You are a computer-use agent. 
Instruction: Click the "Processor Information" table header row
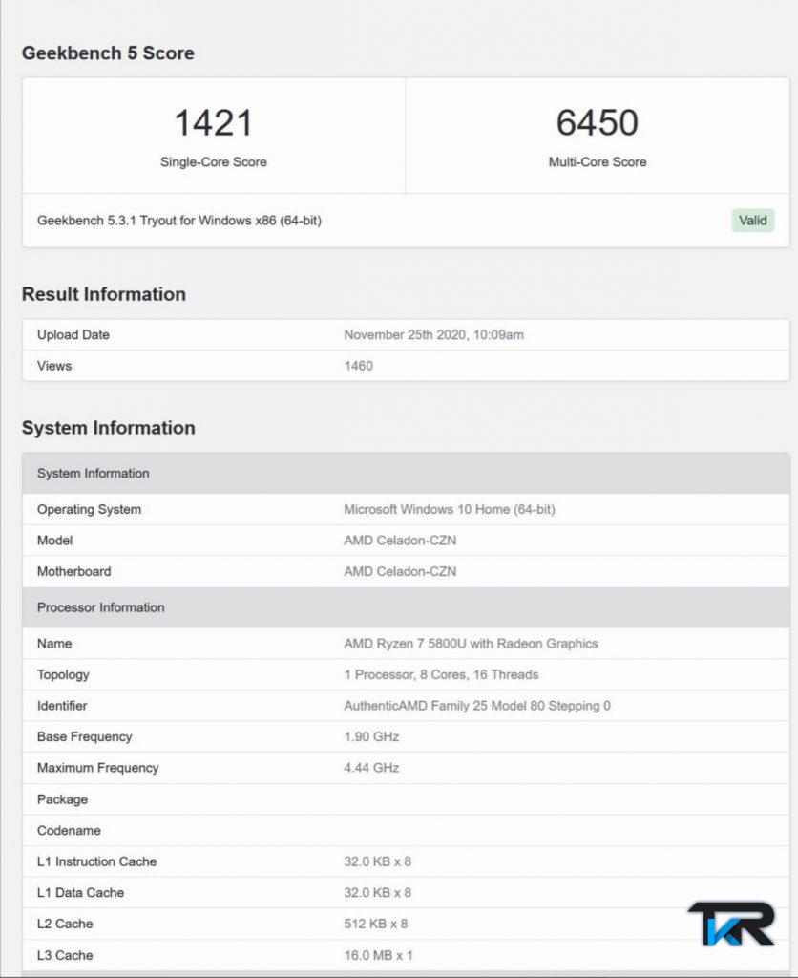406,607
